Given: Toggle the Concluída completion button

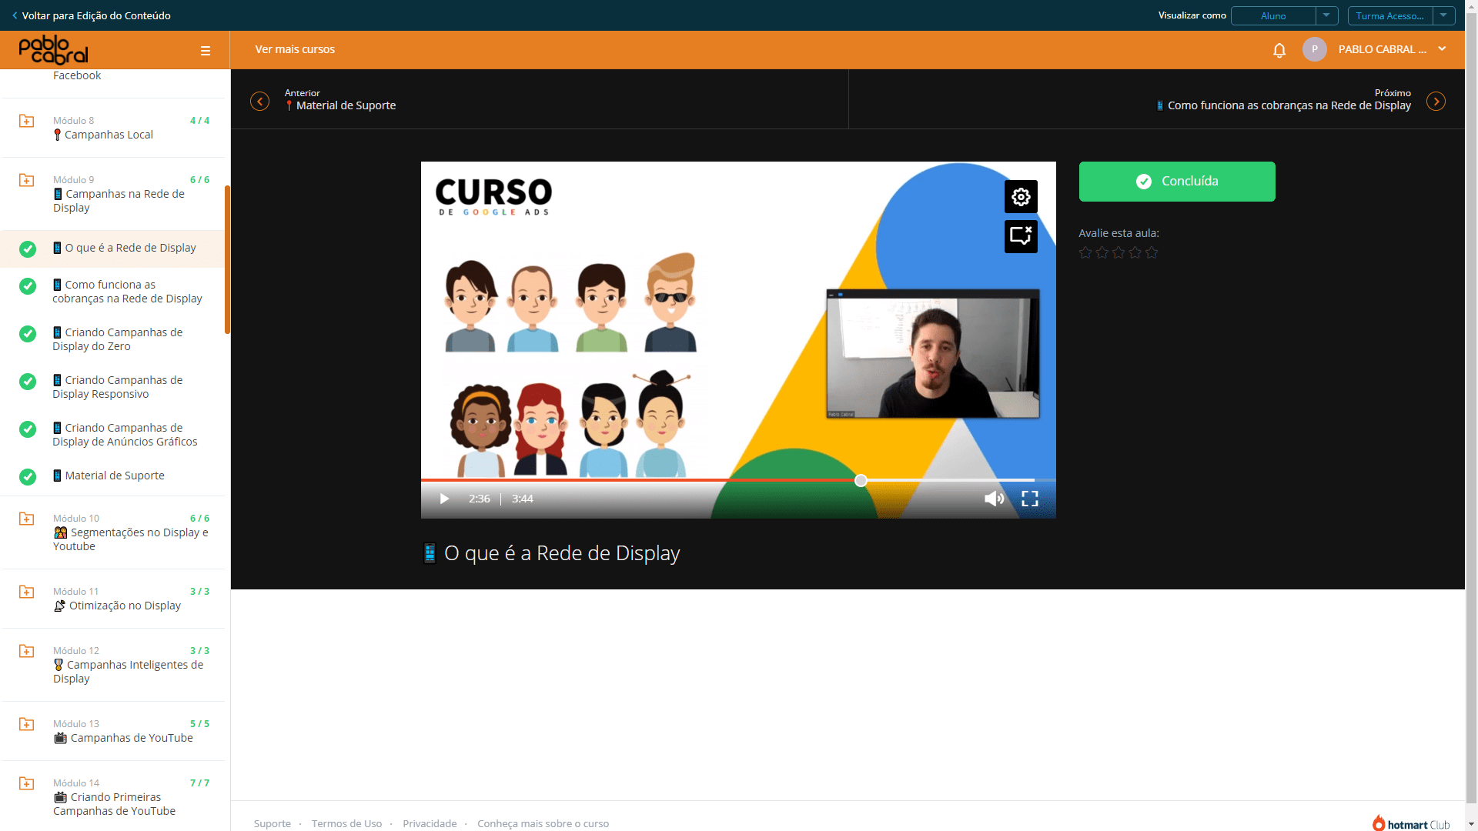Looking at the screenshot, I should [1177, 182].
